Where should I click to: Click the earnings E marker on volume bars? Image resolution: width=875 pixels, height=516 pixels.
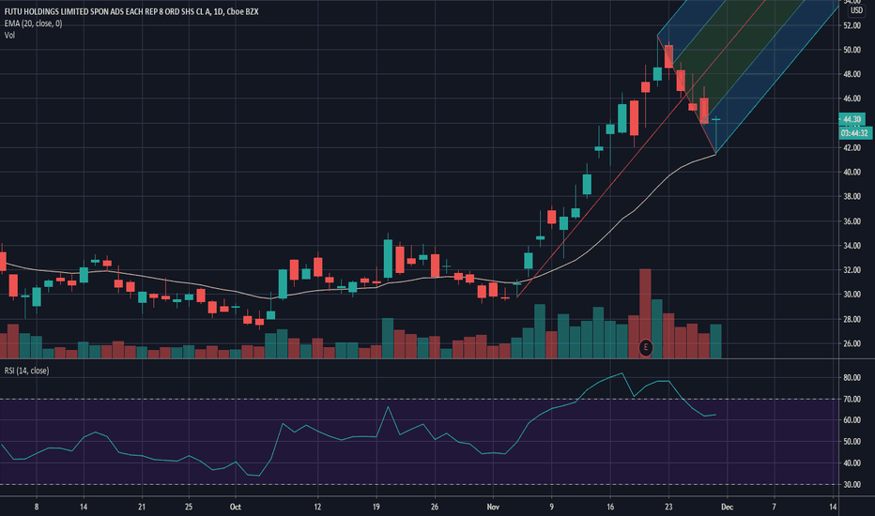pos(645,347)
